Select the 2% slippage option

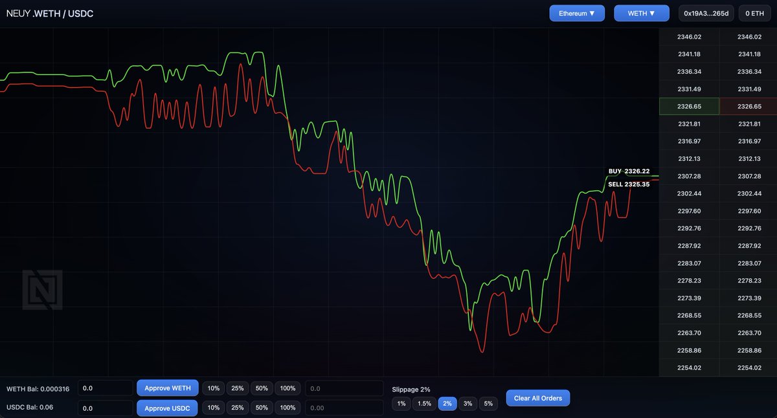click(447, 404)
